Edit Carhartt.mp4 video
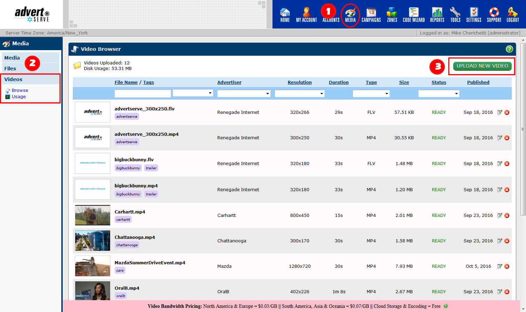Viewport: 526px width, 312px height. [500, 216]
